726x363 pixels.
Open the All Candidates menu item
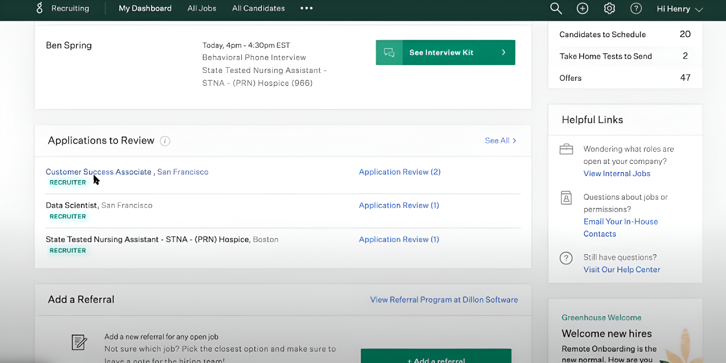[258, 8]
